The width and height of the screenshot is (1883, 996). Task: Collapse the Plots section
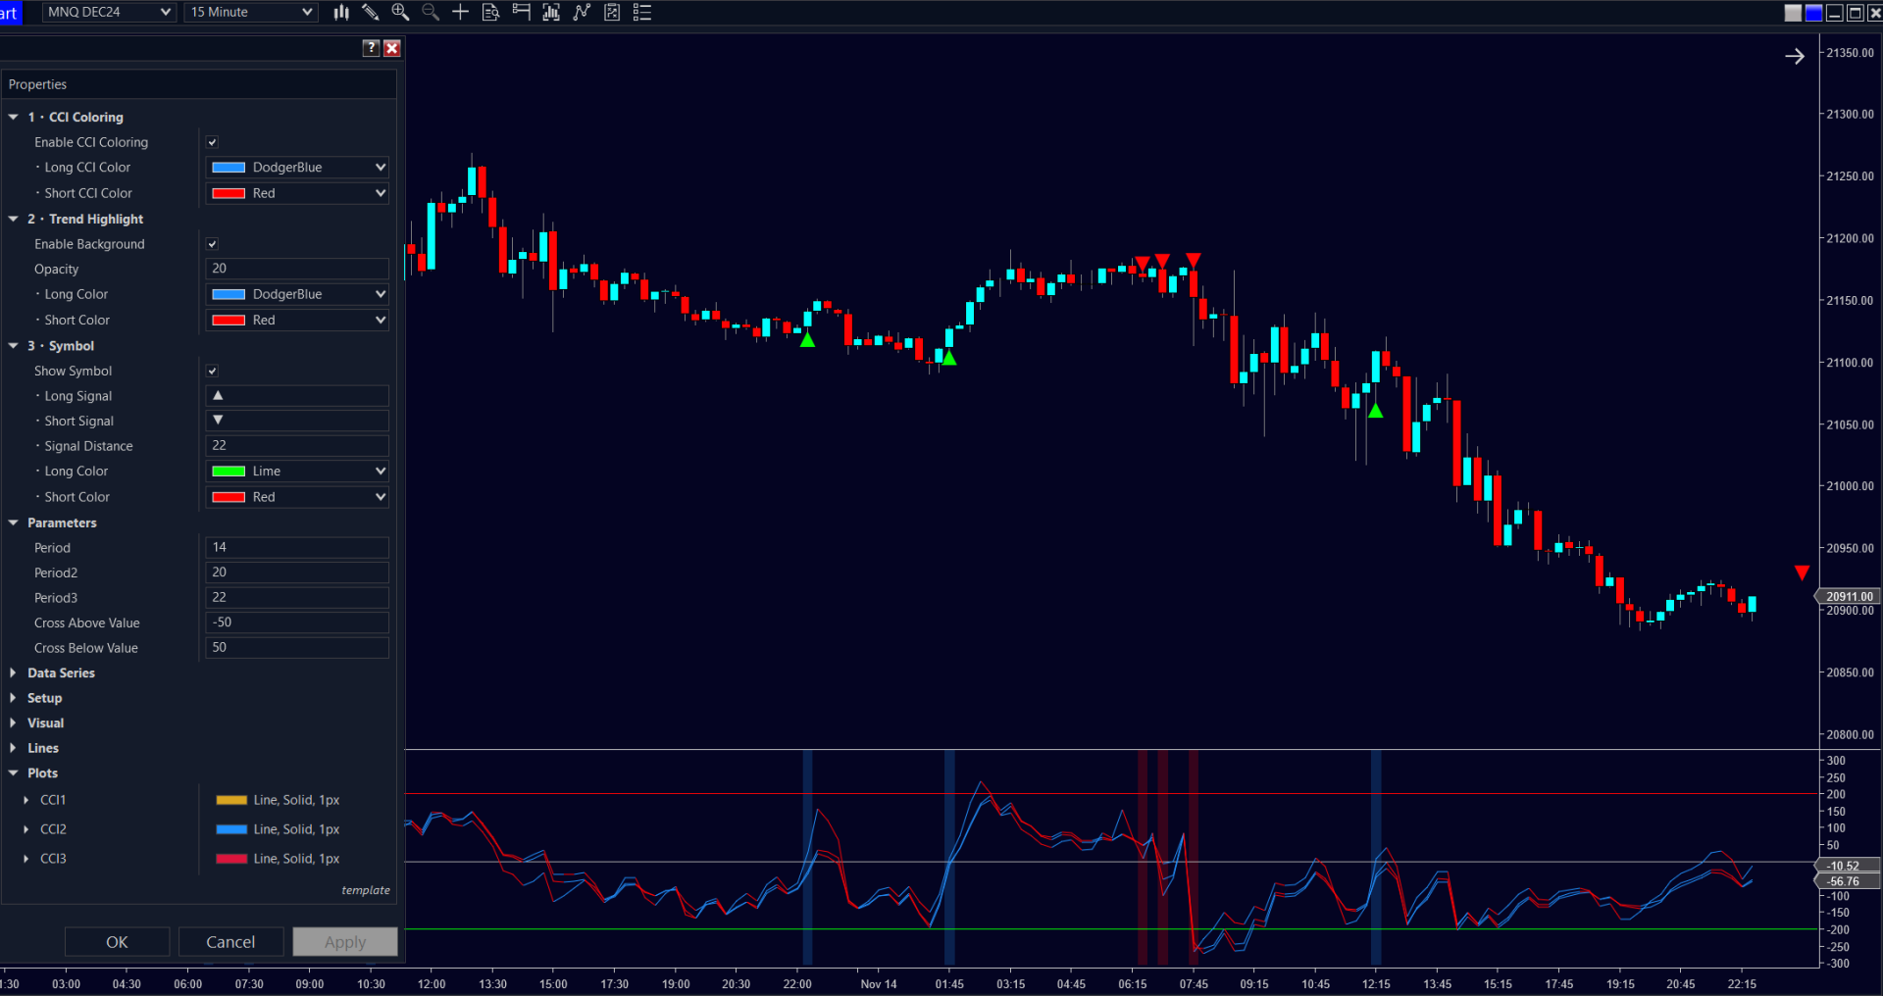pyautogui.click(x=14, y=772)
